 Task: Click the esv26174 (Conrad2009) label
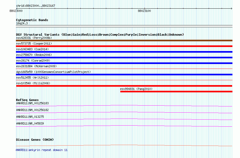click(x=33, y=60)
